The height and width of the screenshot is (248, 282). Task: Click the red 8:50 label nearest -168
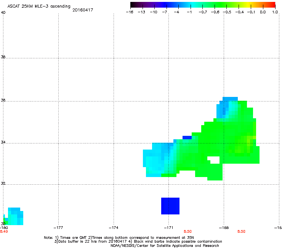pyautogui.click(x=241, y=232)
